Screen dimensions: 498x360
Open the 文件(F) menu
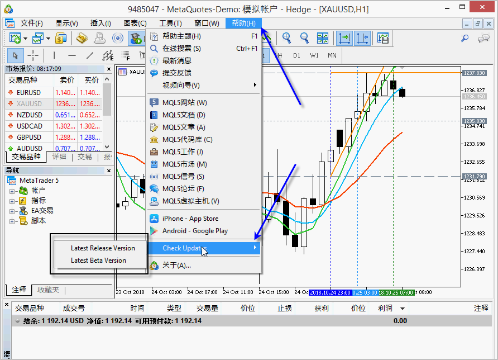[31, 23]
